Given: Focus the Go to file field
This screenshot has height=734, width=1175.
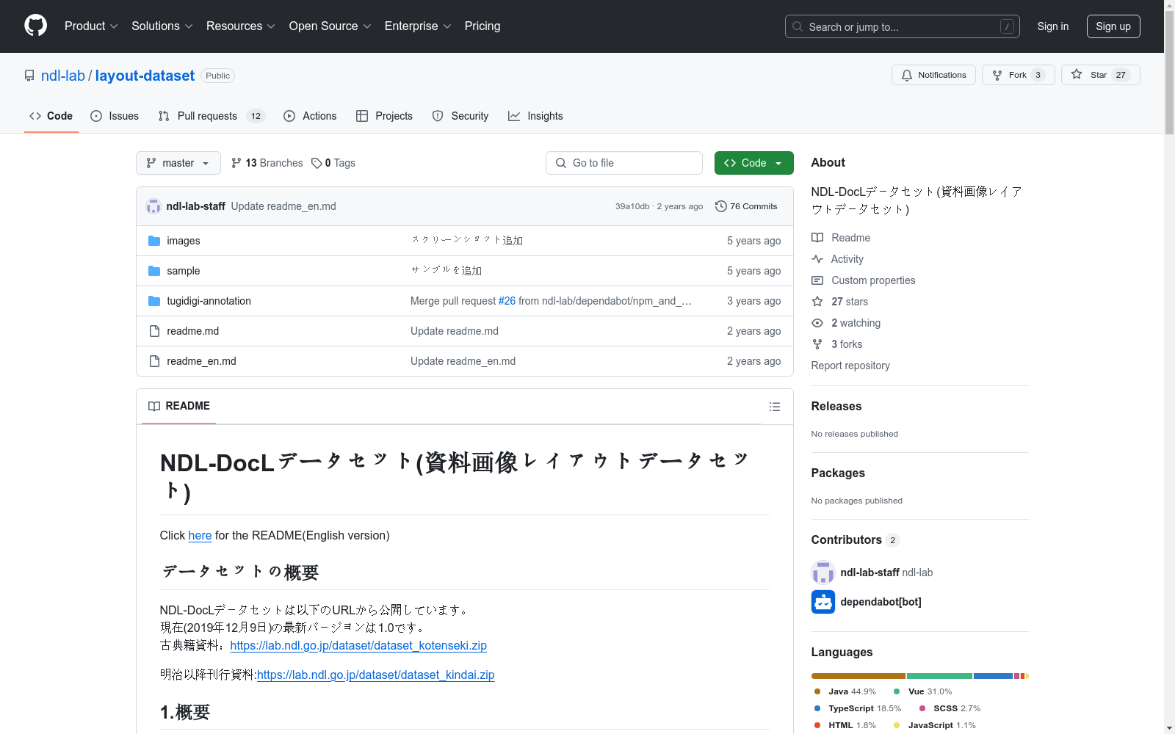Looking at the screenshot, I should (624, 163).
